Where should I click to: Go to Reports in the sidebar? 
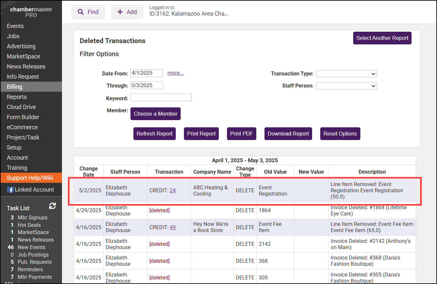coord(17,97)
